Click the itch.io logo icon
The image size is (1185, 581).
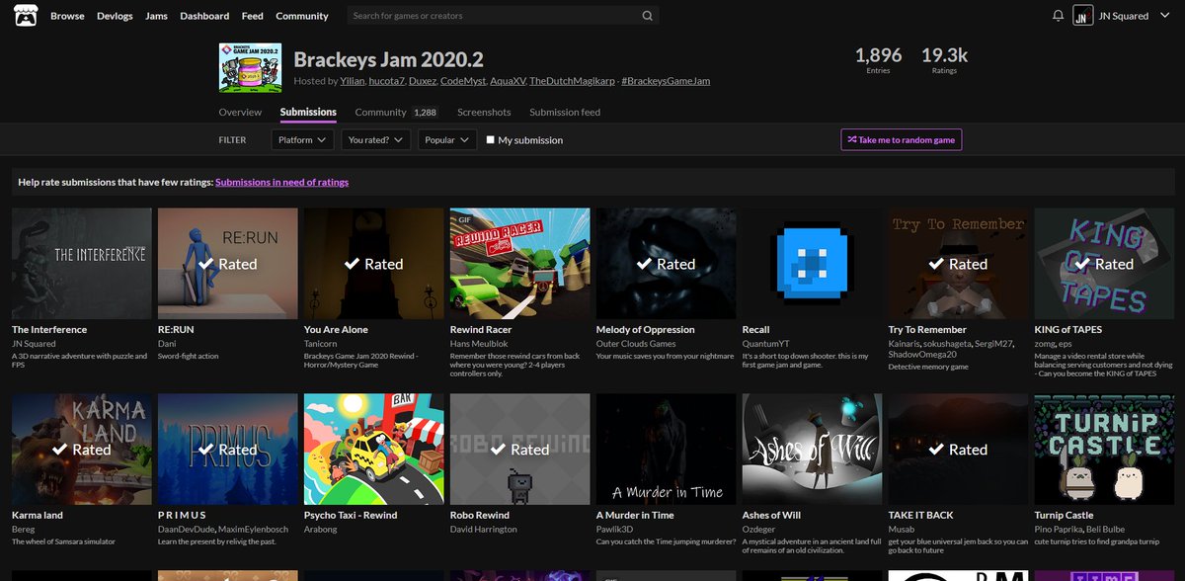pos(26,16)
